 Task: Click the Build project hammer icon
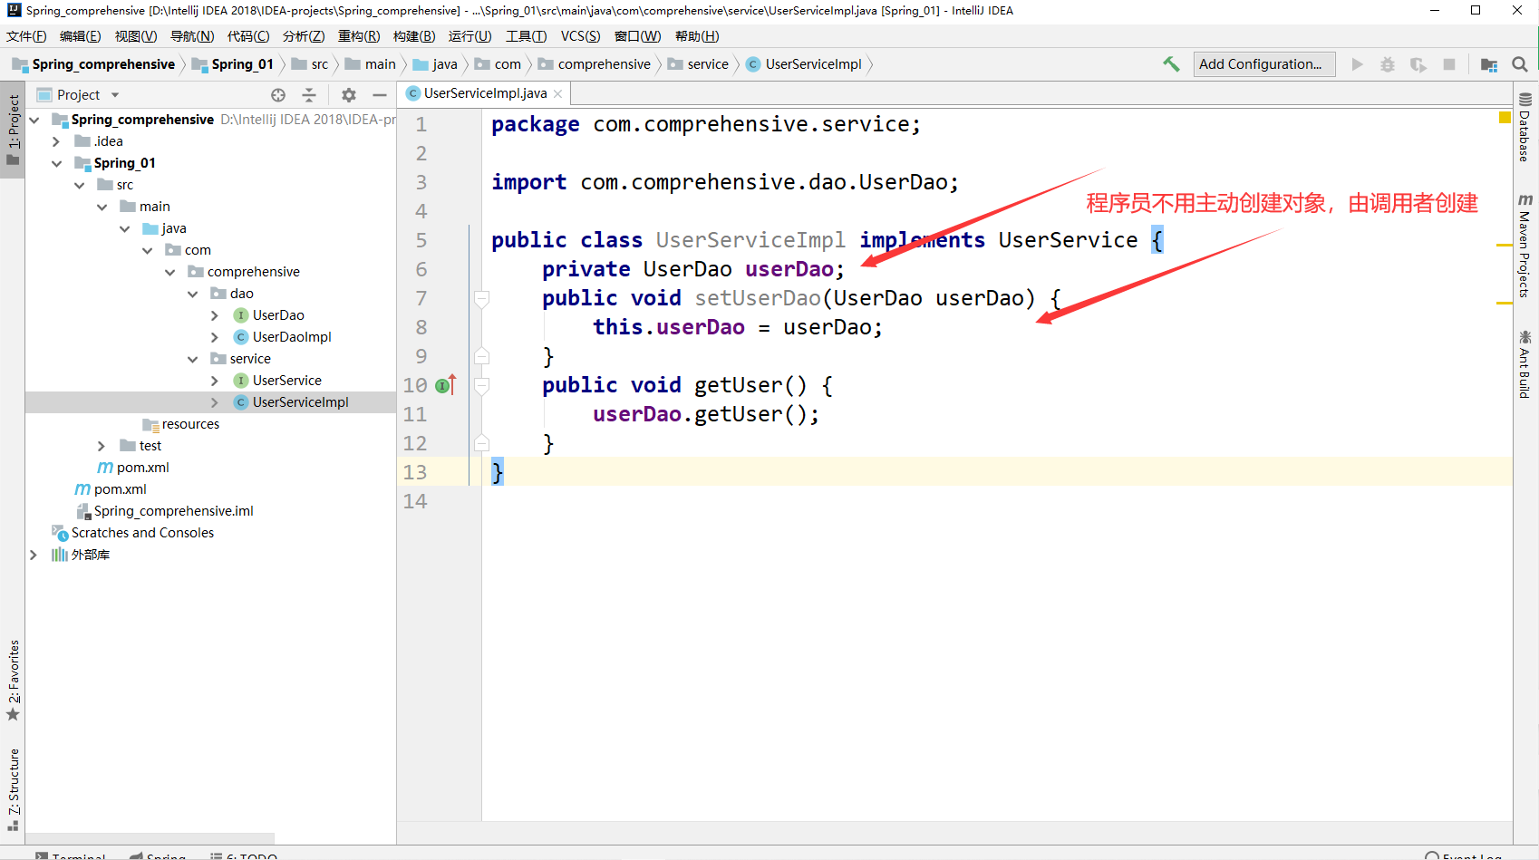tap(1171, 64)
